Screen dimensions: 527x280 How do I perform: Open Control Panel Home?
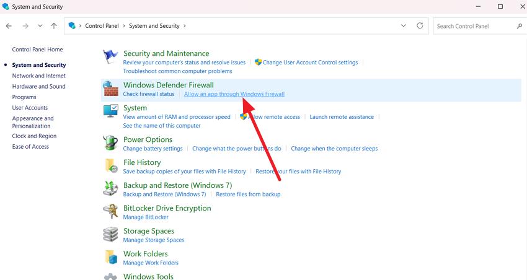tap(37, 50)
